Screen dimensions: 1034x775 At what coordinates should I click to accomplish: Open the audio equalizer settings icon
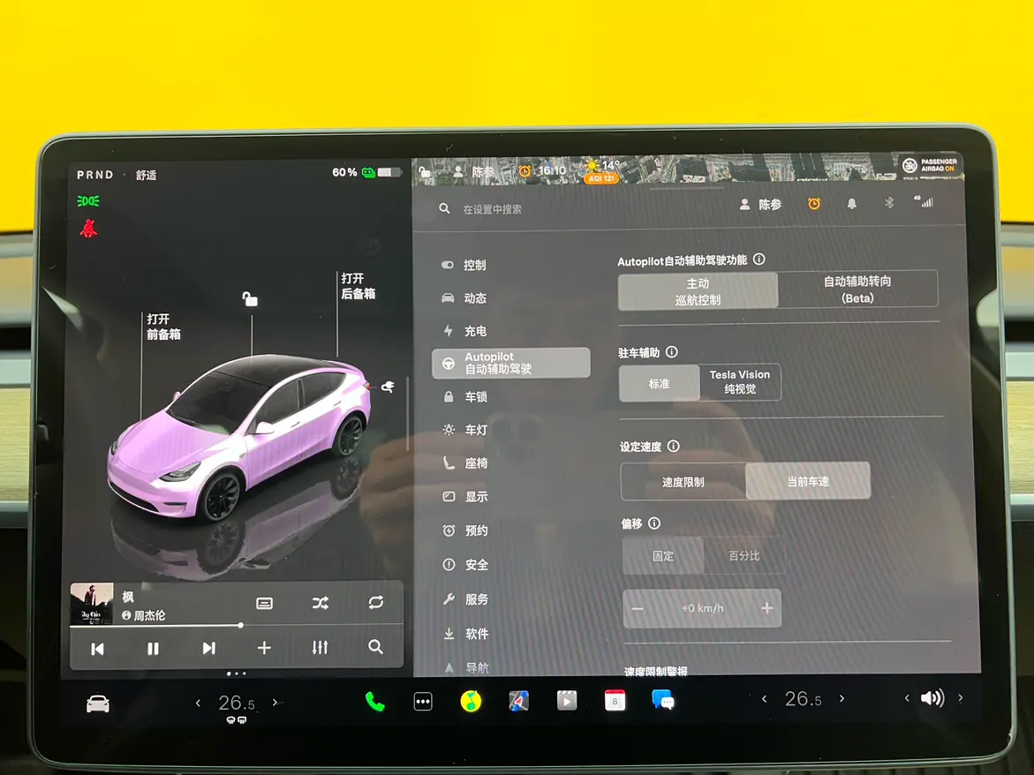click(320, 648)
